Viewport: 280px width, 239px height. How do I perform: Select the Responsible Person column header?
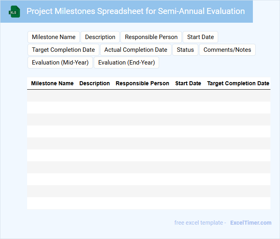click(x=142, y=83)
